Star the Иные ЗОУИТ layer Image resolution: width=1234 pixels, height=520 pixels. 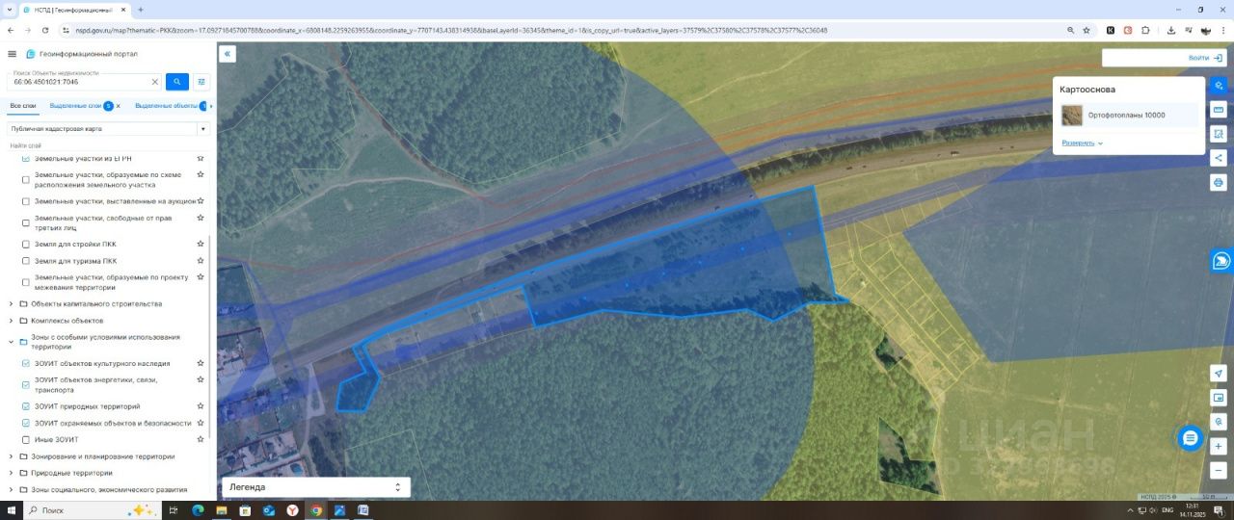coord(201,439)
